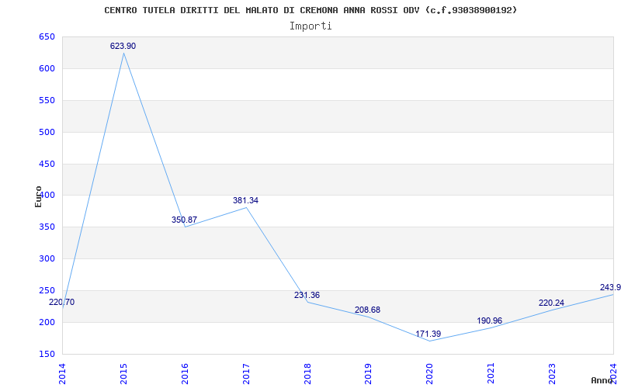Click the 600 y-axis tick label
The height and width of the screenshot is (388, 621).
[x=47, y=69]
